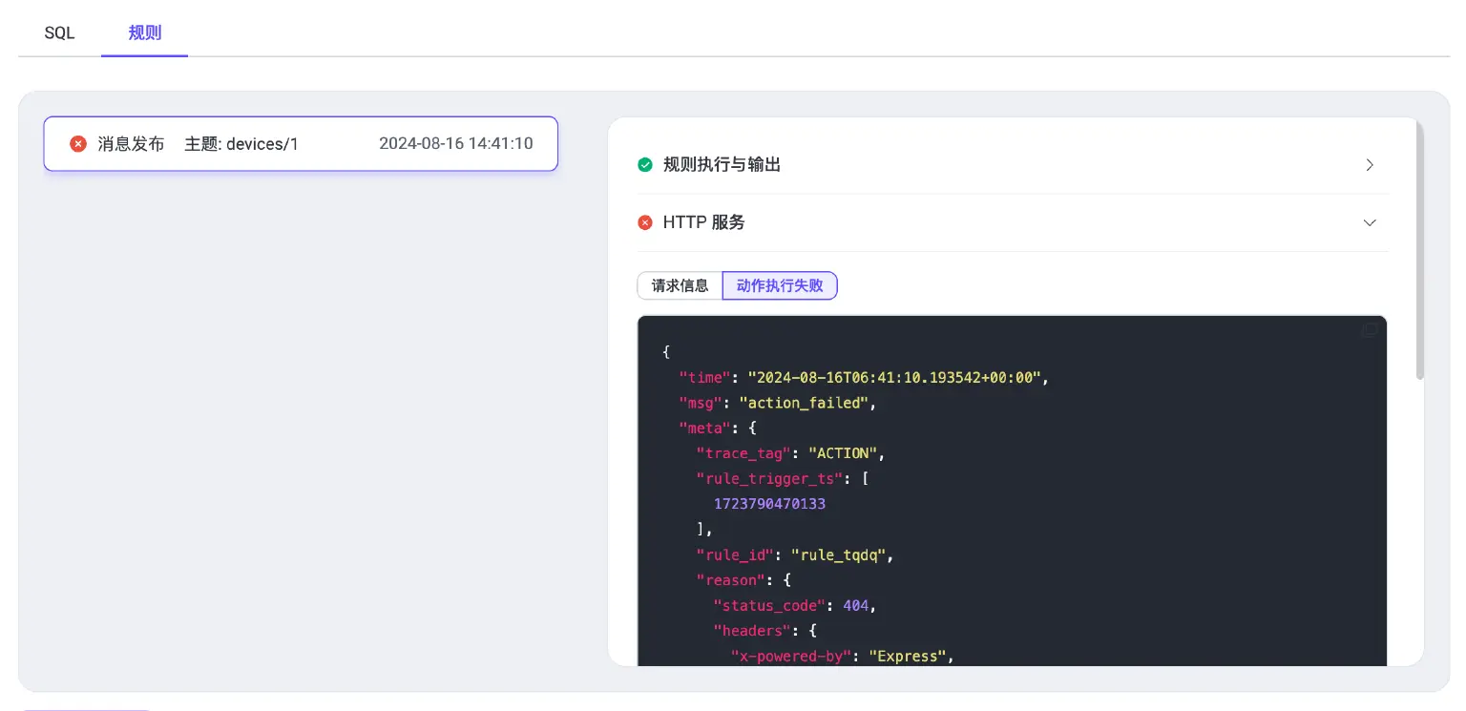
Task: Click the red failure icon beside HTTP 服务
Action: point(645,222)
